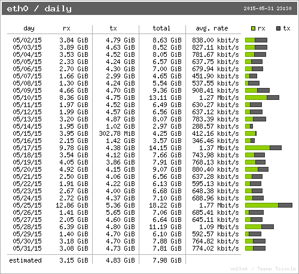299x274 pixels.
Task: Click estimated total 7.98 GiB
Action: [x=167, y=260]
